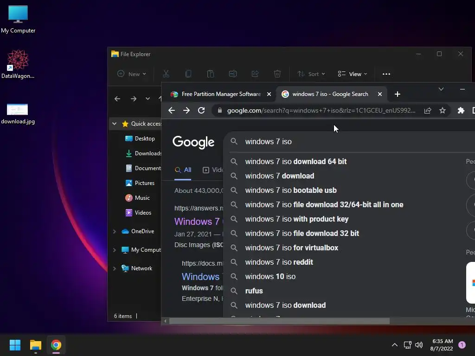Click the Chrome icon on the taskbar

click(56, 345)
